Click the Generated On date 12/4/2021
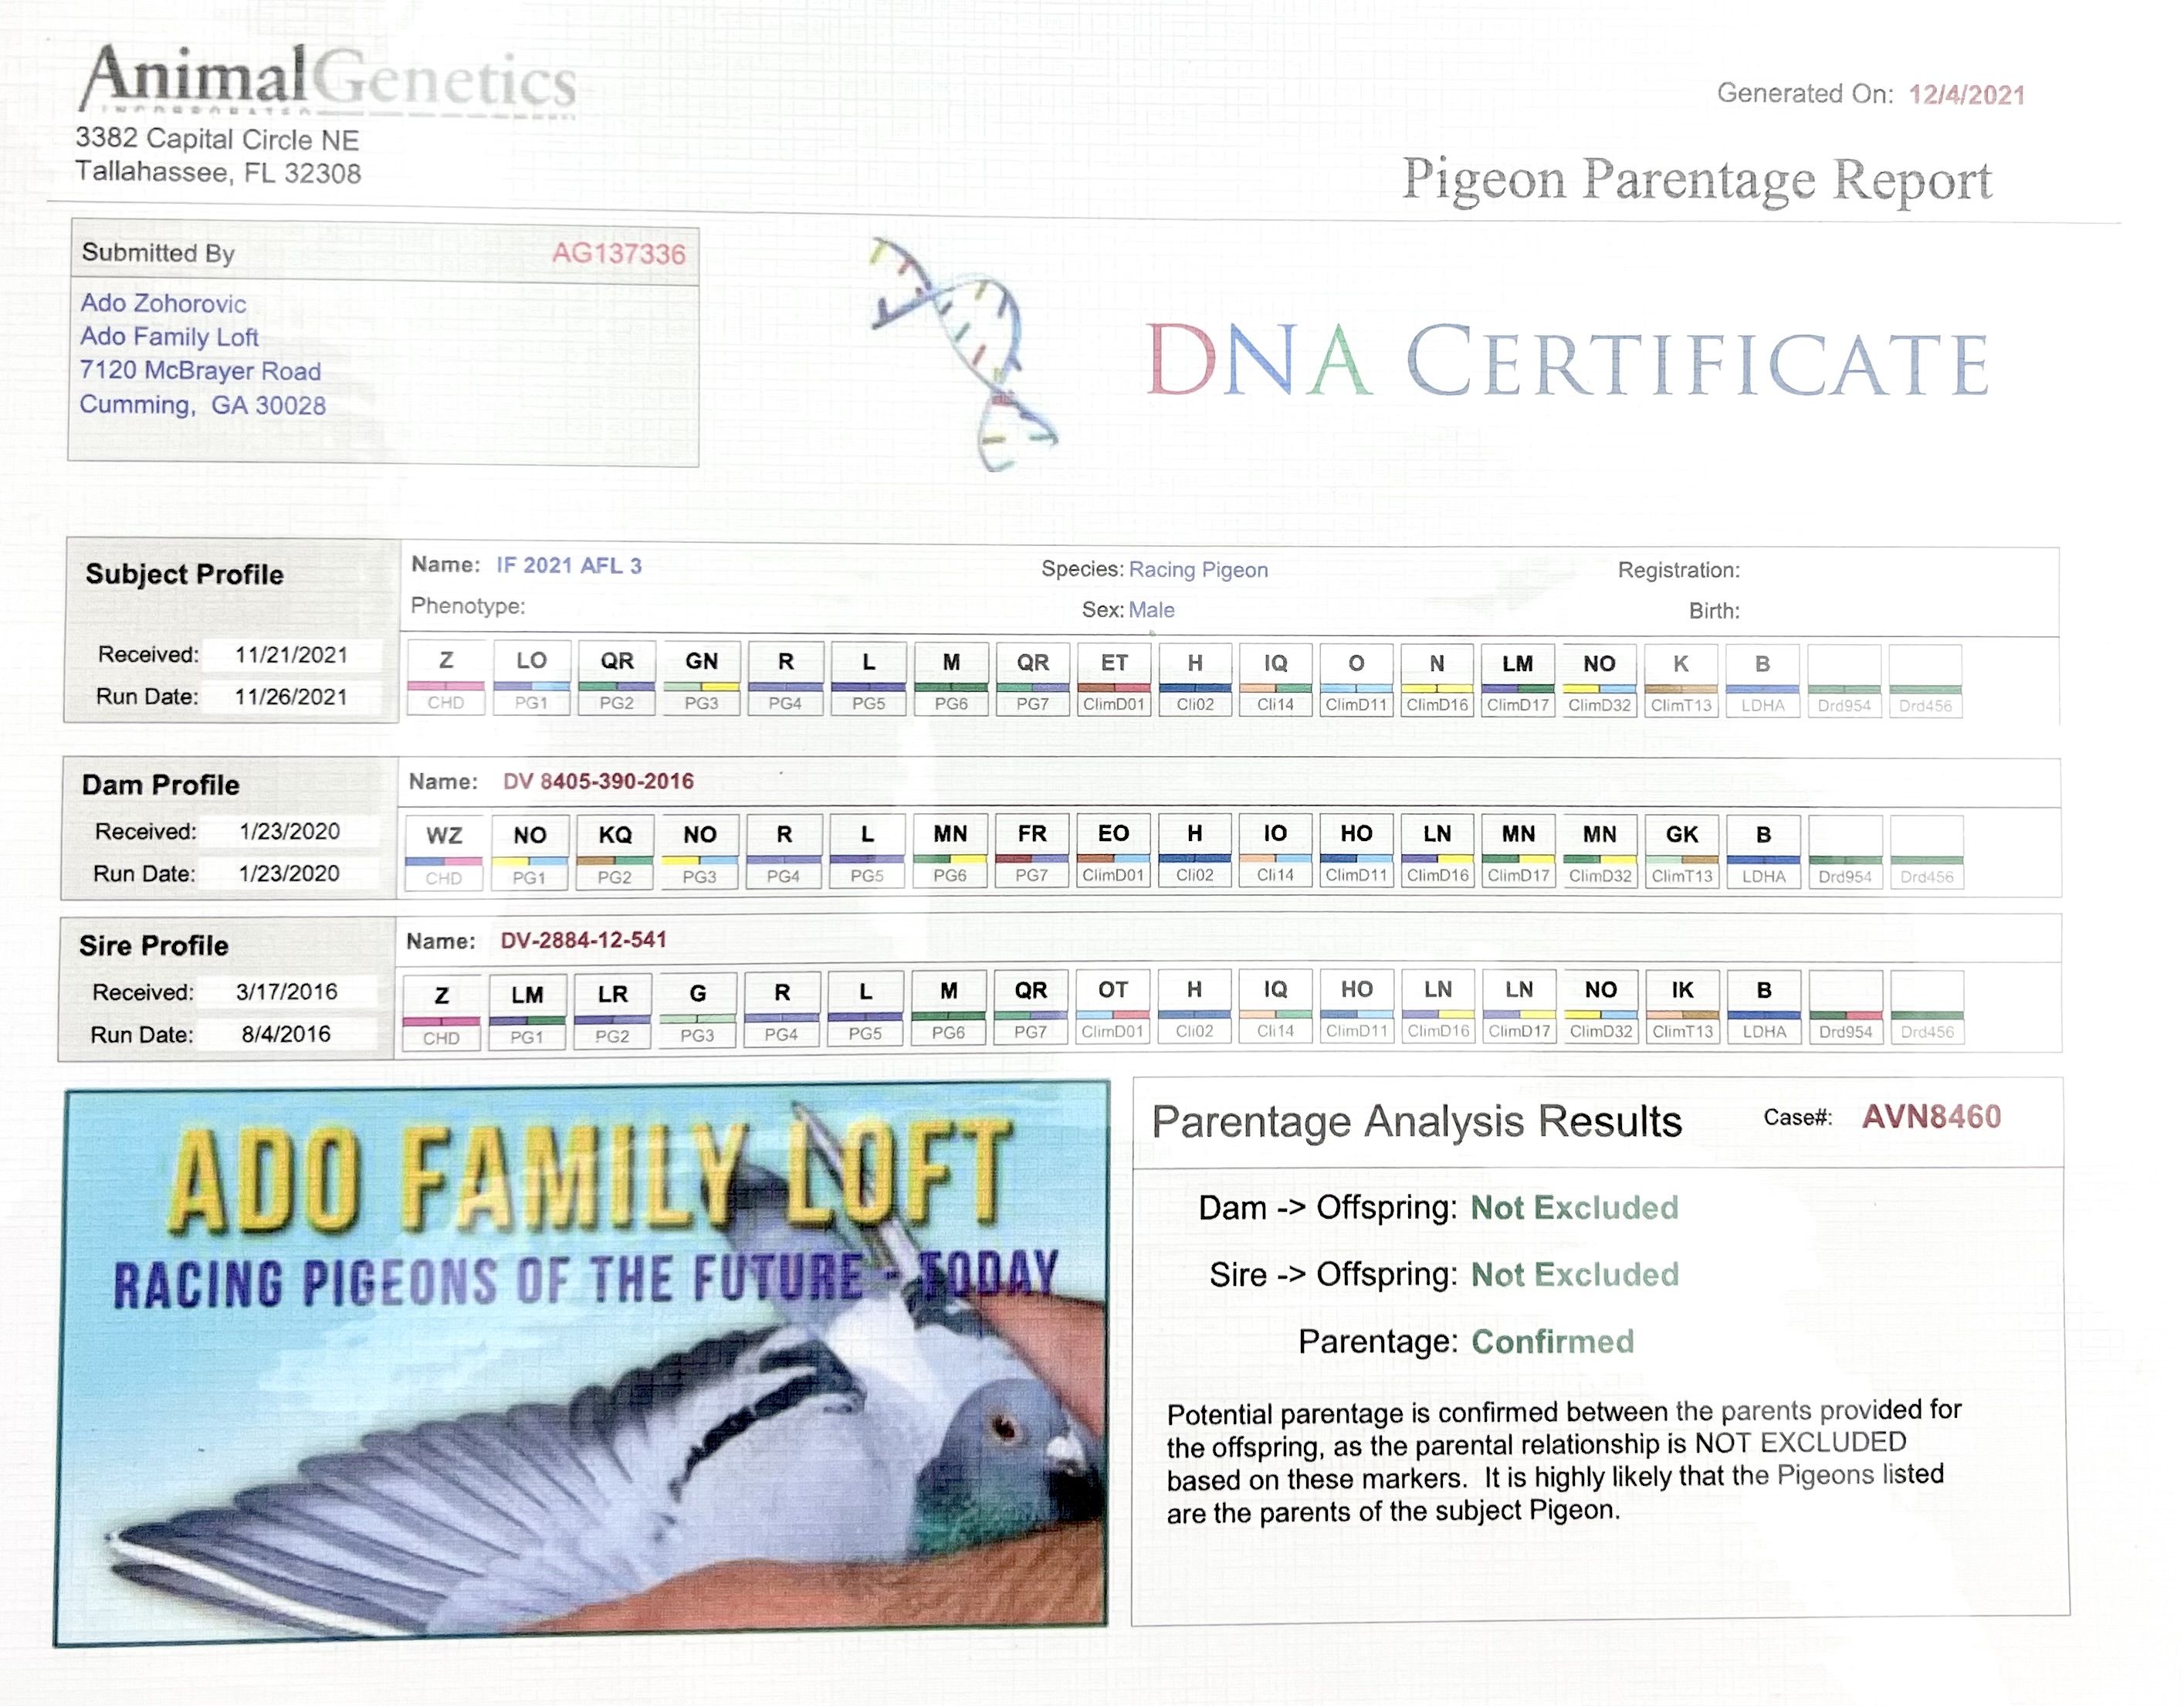Viewport: 2184px width, 1706px height. click(1966, 95)
